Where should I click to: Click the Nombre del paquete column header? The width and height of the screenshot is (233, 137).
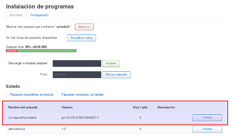tap(23, 107)
